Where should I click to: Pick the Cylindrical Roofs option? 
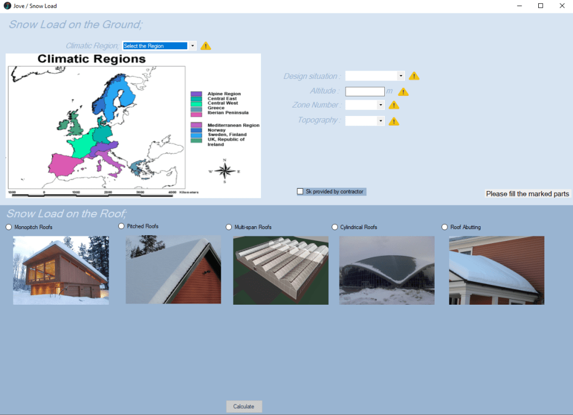point(335,227)
